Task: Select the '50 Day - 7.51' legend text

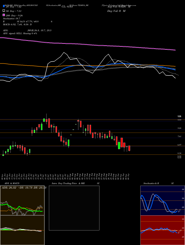Action: (x=14, y=11)
